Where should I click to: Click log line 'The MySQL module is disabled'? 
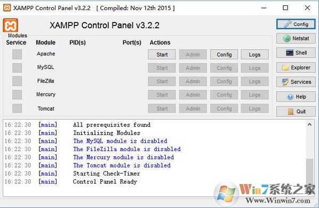pyautogui.click(x=120, y=141)
